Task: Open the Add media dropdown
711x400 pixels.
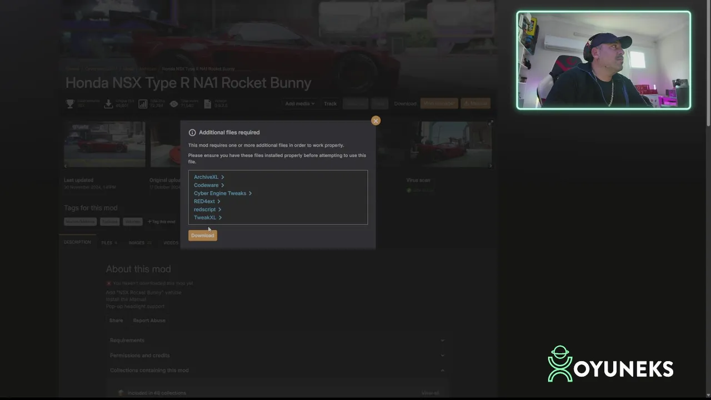Action: pyautogui.click(x=300, y=104)
